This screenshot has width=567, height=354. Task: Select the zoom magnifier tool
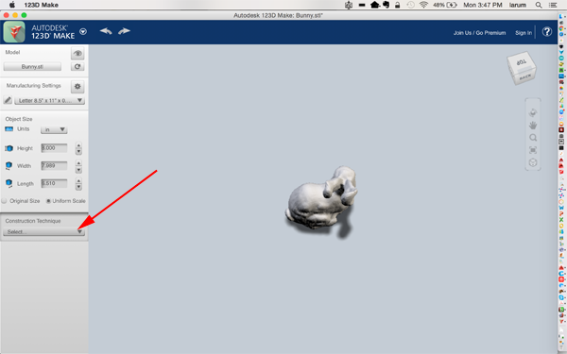[x=533, y=138]
